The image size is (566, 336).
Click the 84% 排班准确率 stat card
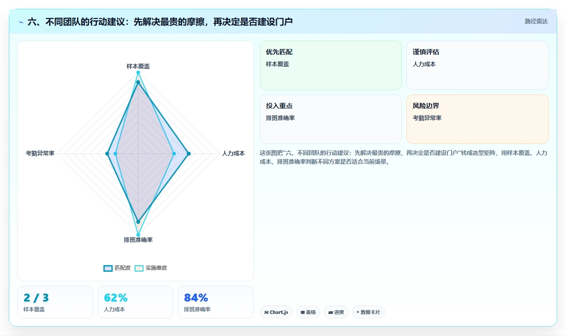coord(216,302)
